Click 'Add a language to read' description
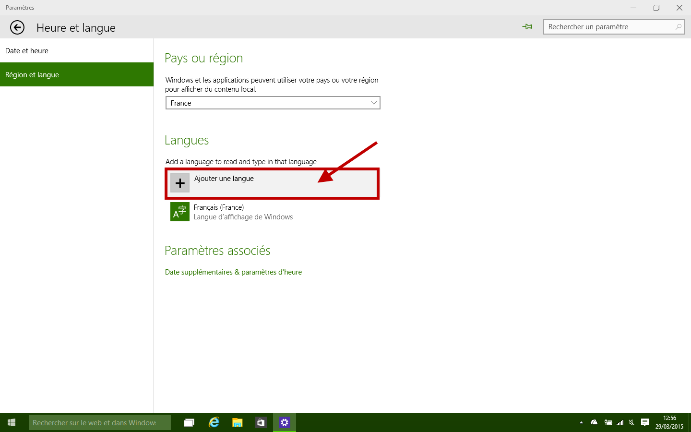The height and width of the screenshot is (432, 691). 241,162
